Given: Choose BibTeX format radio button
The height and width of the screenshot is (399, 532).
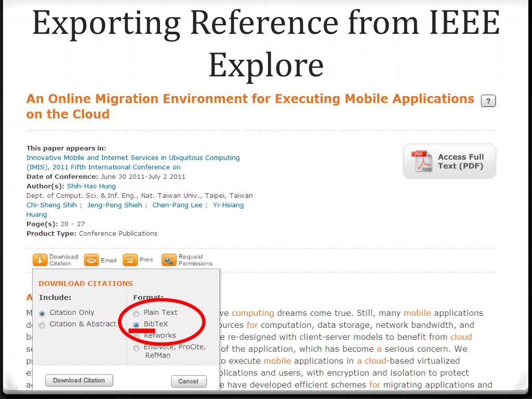Looking at the screenshot, I should pos(136,325).
